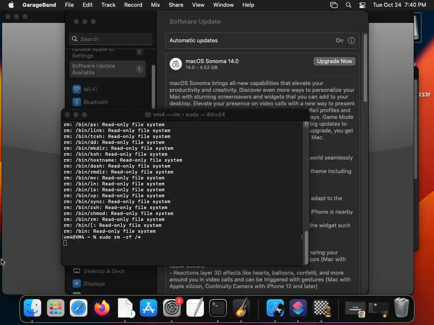This screenshot has width=434, height=325.
Task: Open Launchpad in the Dock
Action: click(56, 308)
